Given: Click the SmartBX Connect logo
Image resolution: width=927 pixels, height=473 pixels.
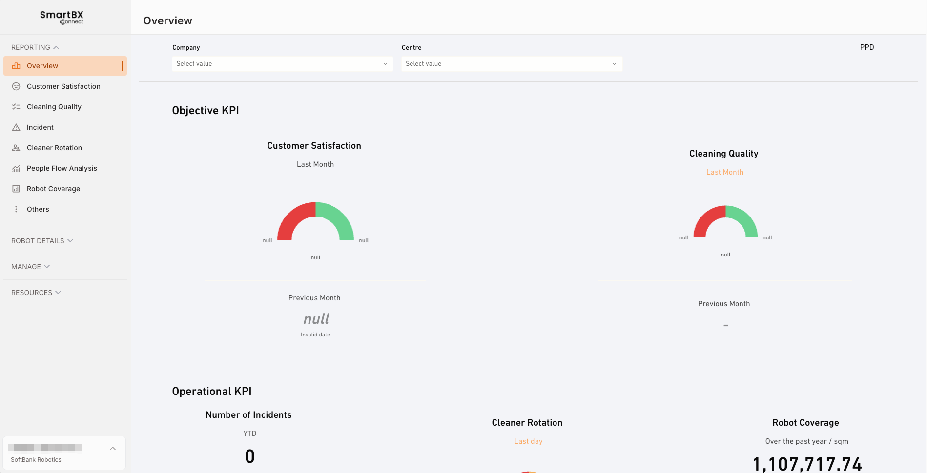Looking at the screenshot, I should click(x=62, y=18).
